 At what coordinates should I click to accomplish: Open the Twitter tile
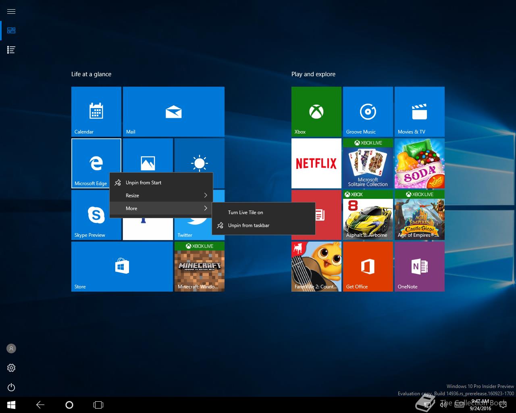tap(193, 230)
